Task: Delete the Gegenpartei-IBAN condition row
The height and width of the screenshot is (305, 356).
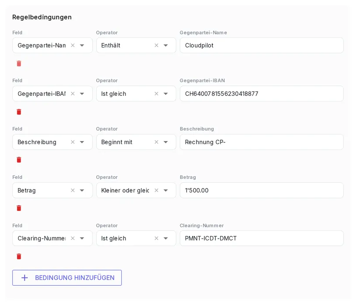Action: click(x=19, y=112)
